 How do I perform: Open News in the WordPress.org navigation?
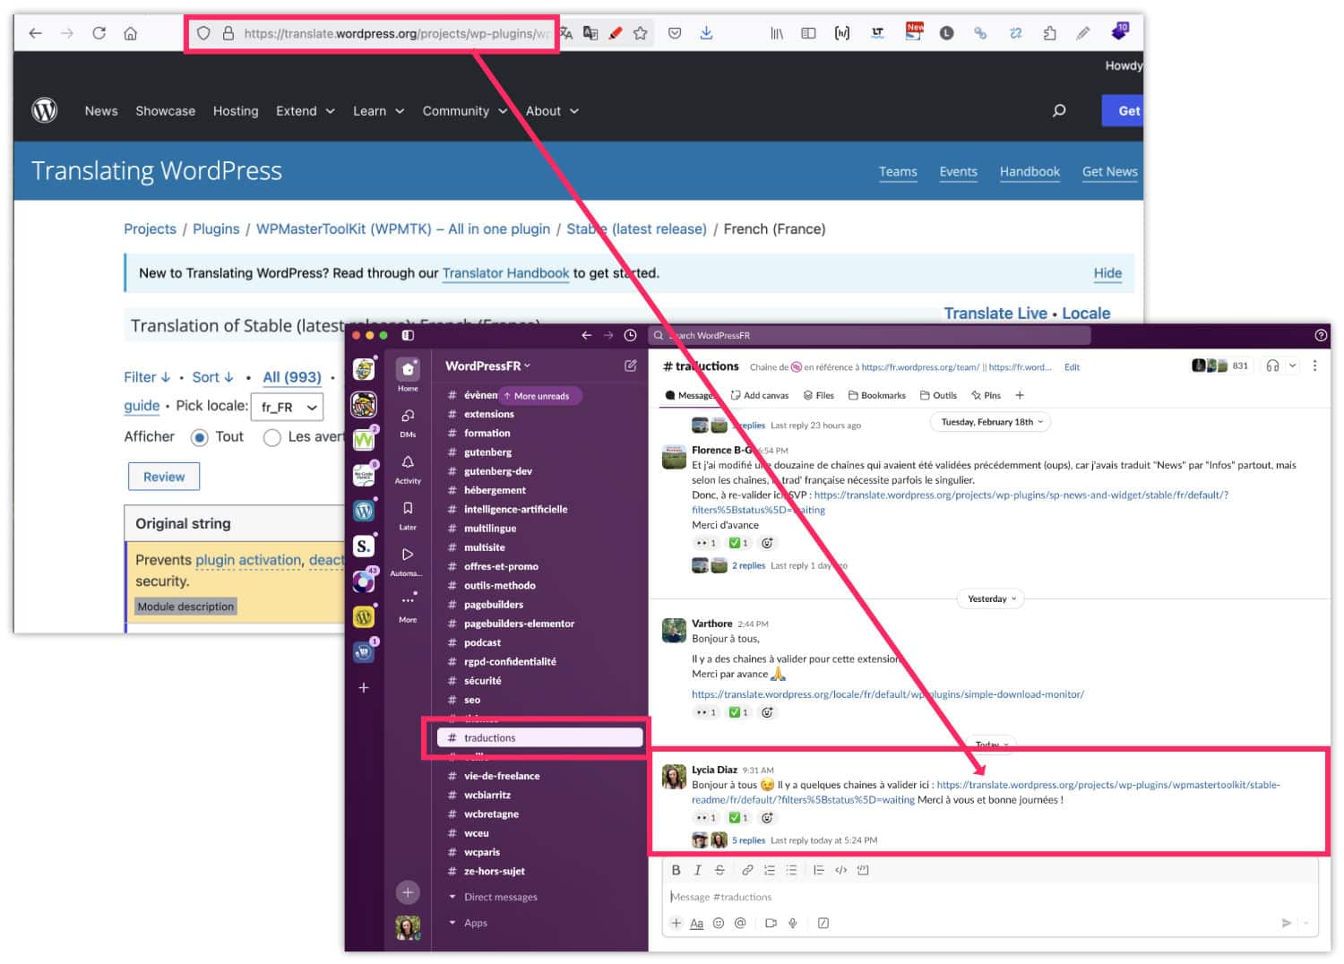point(101,111)
